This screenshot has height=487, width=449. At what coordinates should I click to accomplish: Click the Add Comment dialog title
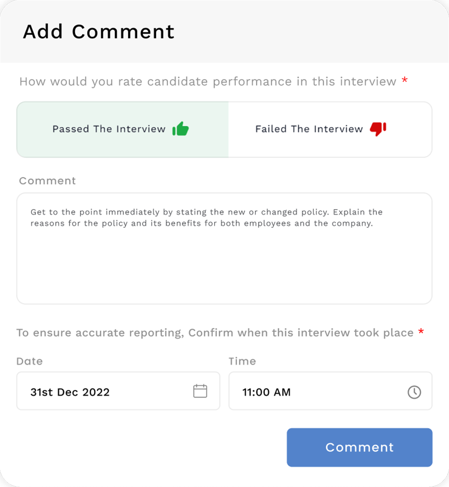(x=99, y=32)
